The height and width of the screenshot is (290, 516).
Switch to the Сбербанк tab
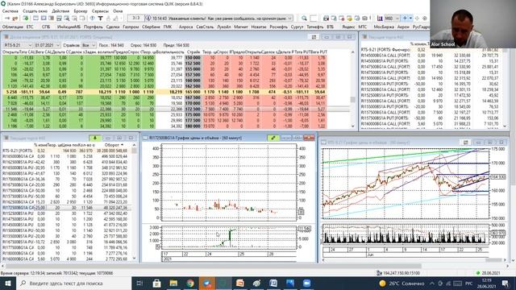[151, 27]
